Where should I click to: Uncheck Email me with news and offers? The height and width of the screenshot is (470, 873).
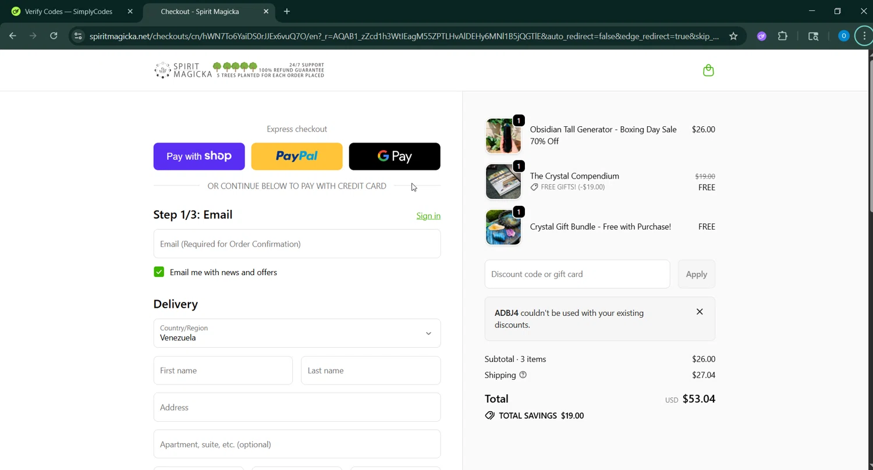[x=159, y=272]
